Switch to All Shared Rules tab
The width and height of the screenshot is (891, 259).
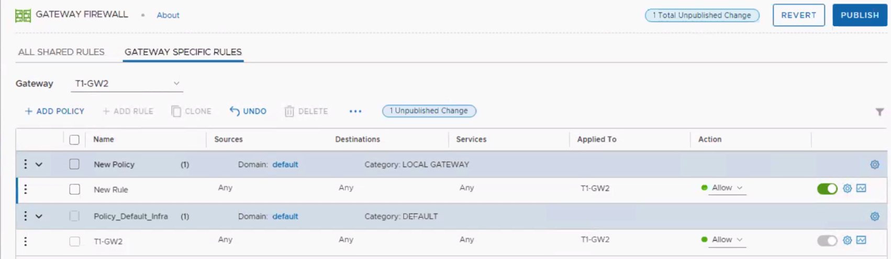click(61, 52)
